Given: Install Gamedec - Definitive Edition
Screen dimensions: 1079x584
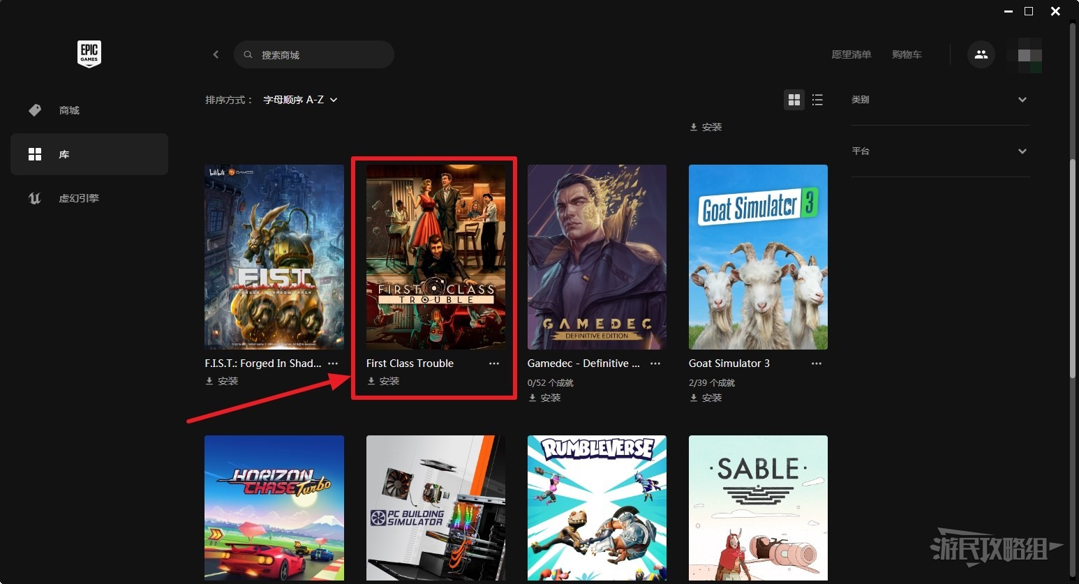Looking at the screenshot, I should (x=544, y=398).
